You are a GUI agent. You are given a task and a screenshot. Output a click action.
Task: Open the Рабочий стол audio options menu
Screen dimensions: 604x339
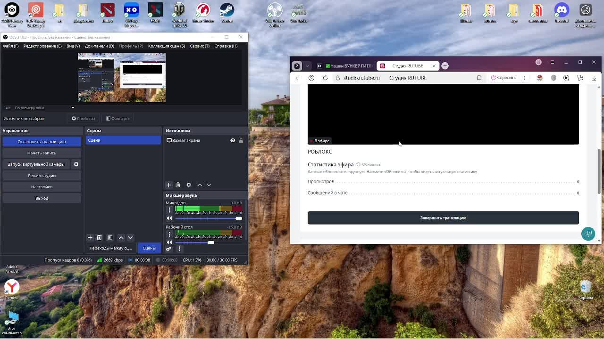169,234
